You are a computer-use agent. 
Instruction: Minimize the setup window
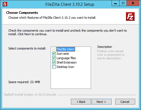115,3
